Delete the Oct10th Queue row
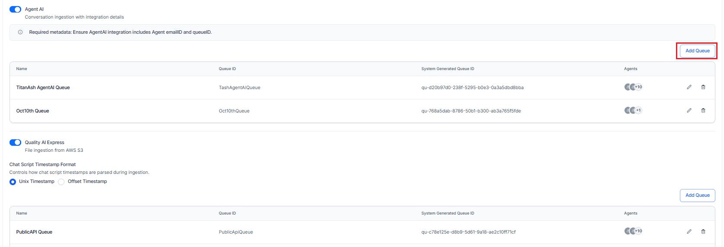The width and height of the screenshot is (724, 247). [703, 110]
